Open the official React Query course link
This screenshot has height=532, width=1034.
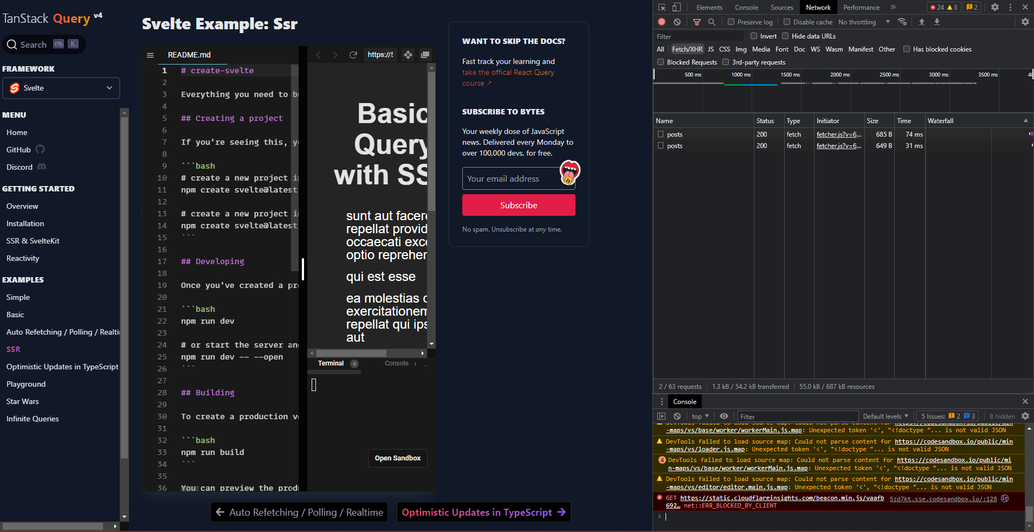pyautogui.click(x=508, y=78)
